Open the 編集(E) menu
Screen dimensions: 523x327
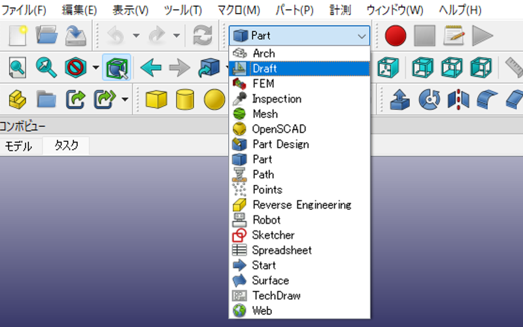click(79, 10)
